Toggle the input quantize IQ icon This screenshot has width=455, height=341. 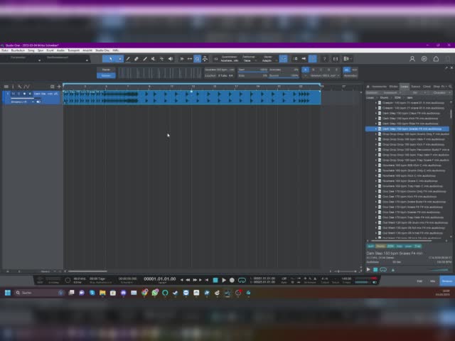(216, 59)
